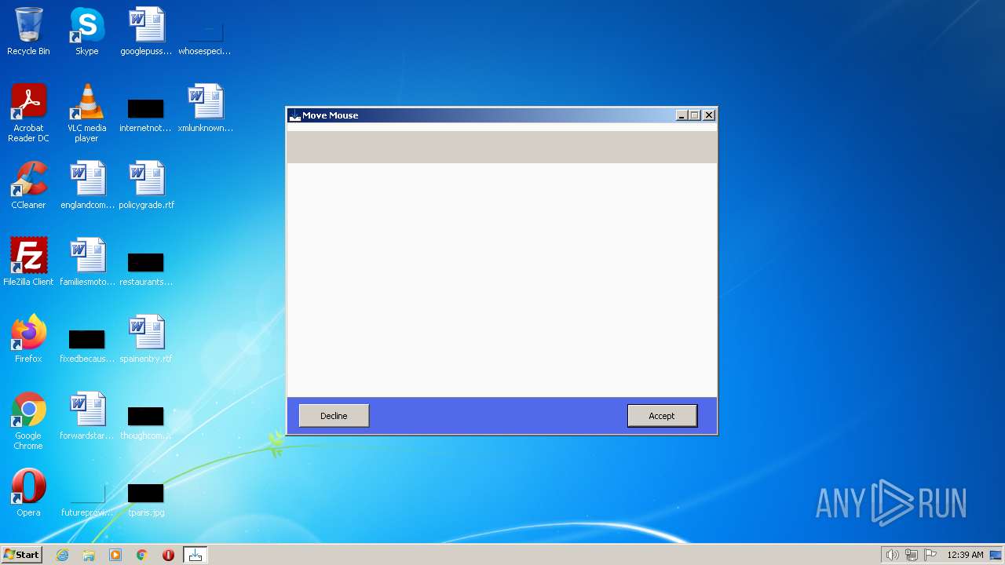Select the policygrade.rtf document icon
The width and height of the screenshot is (1005, 565).
coord(146,185)
